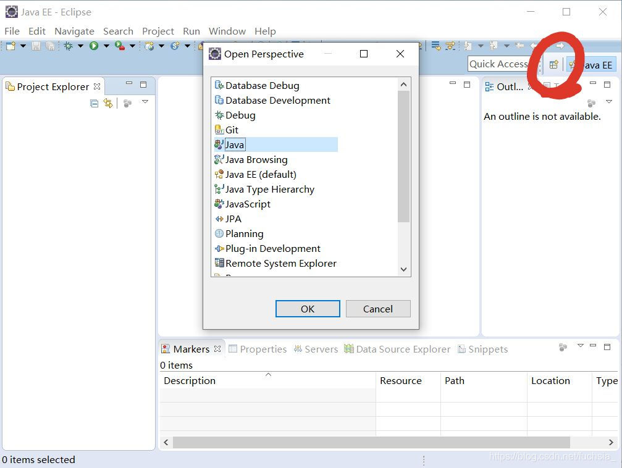Open the Run configurations dropdown arrow

coord(106,46)
